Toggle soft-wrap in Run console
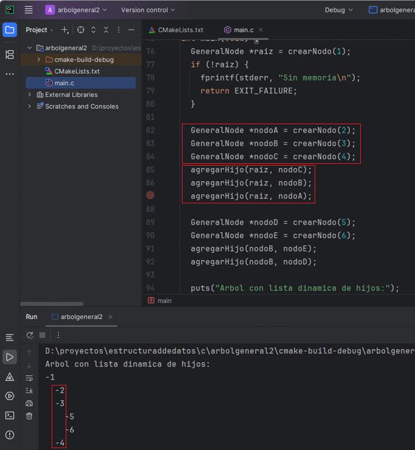This screenshot has height=450, width=415. tap(29, 378)
